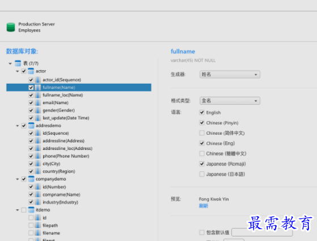Tick the 包含默认值 checkbox
The height and width of the screenshot is (241, 317).
(202, 233)
